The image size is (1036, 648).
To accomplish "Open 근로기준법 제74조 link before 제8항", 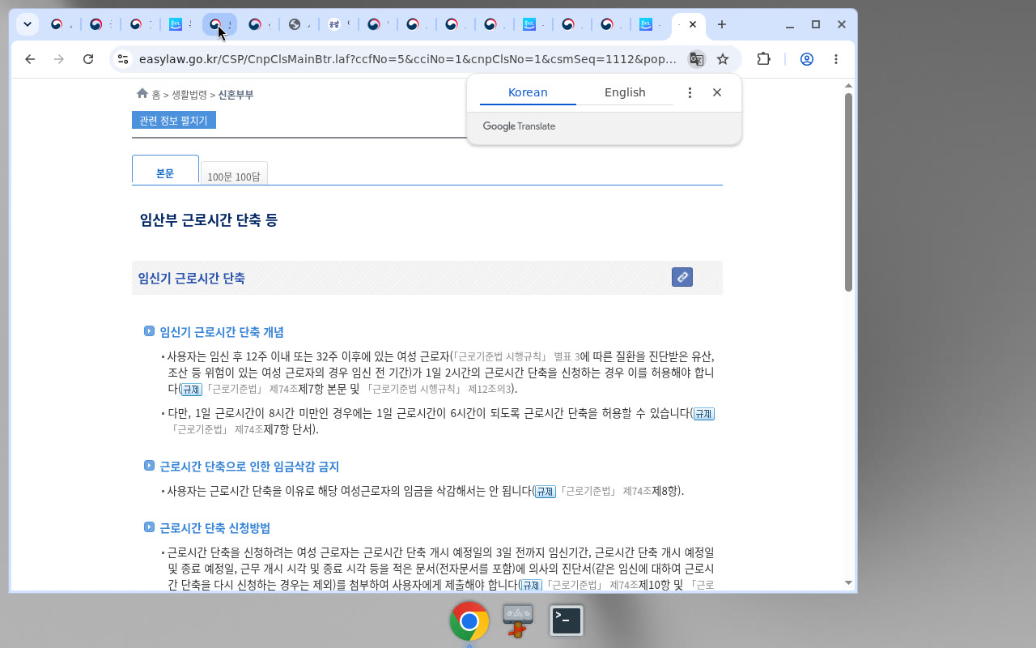I will (605, 492).
